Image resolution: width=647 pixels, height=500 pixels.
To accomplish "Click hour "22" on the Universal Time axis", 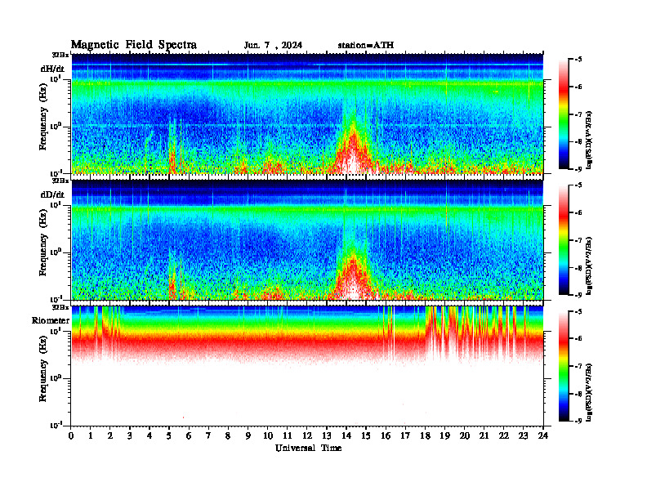I will pyautogui.click(x=504, y=436).
